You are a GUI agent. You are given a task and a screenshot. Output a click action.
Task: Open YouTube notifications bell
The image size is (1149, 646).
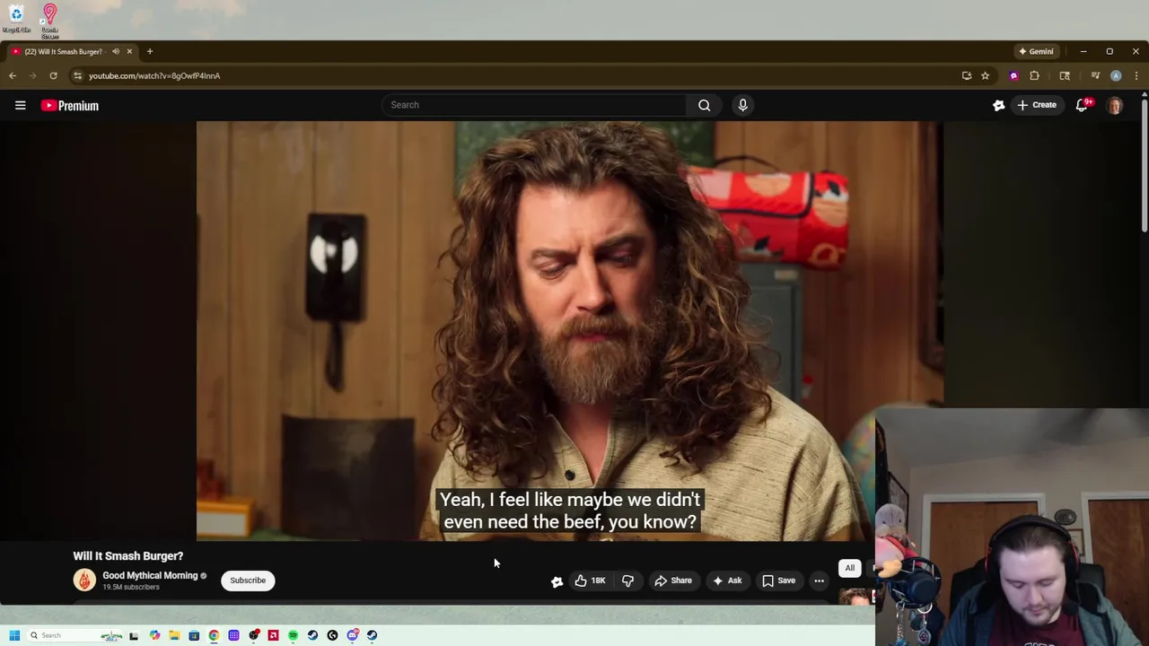pos(1083,105)
